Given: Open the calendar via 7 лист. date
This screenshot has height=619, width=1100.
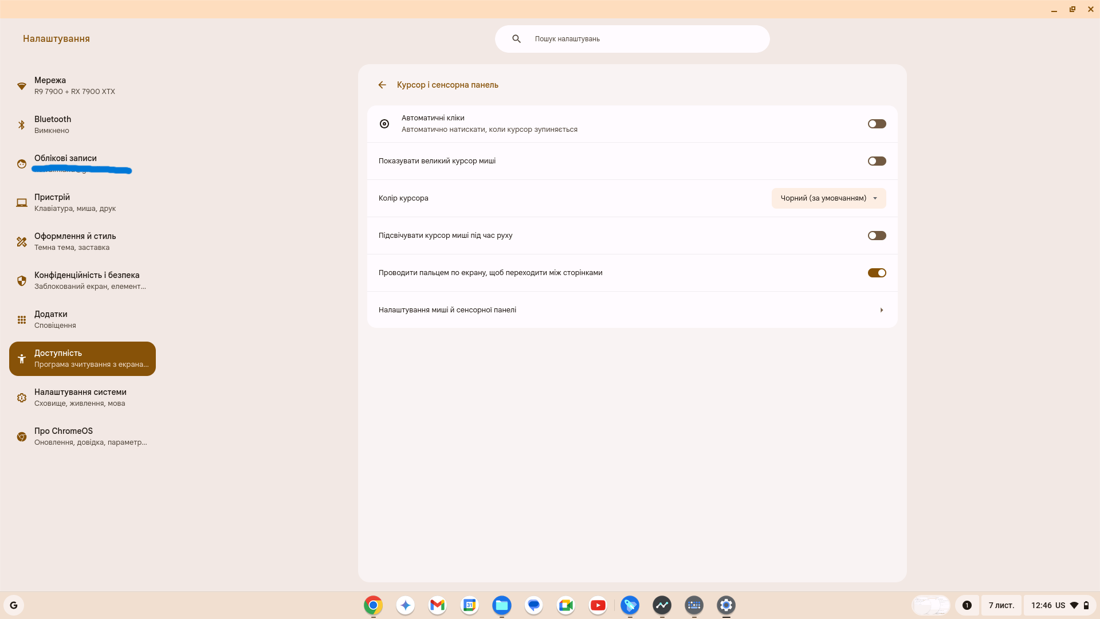Looking at the screenshot, I should tap(1001, 605).
